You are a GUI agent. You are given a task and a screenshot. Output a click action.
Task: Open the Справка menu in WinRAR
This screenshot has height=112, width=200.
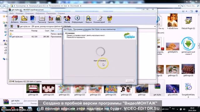(x=61, y=13)
